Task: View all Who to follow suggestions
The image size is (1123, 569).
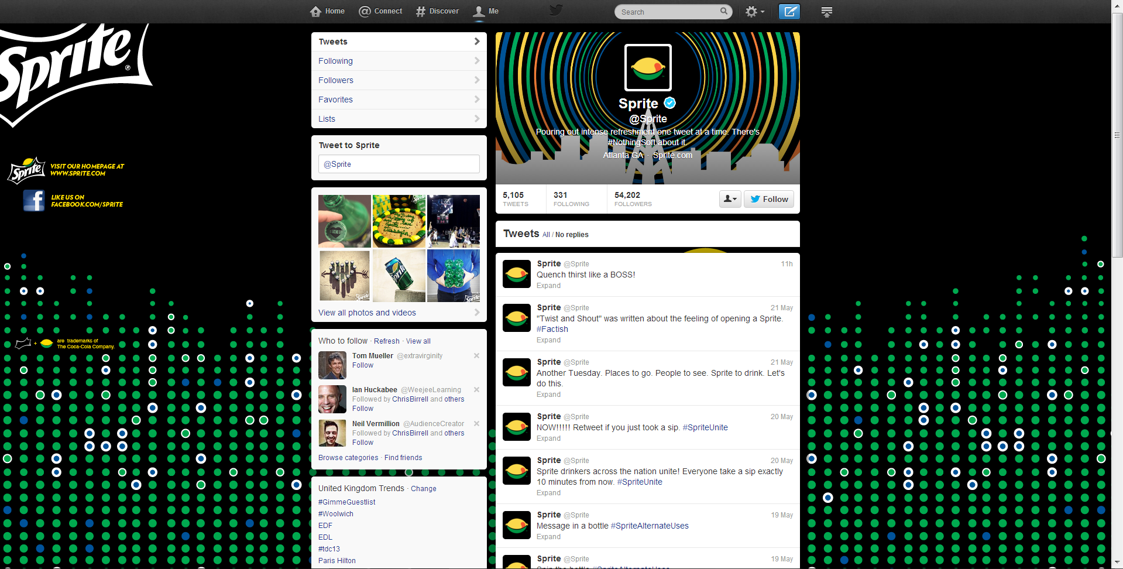Action: (418, 341)
